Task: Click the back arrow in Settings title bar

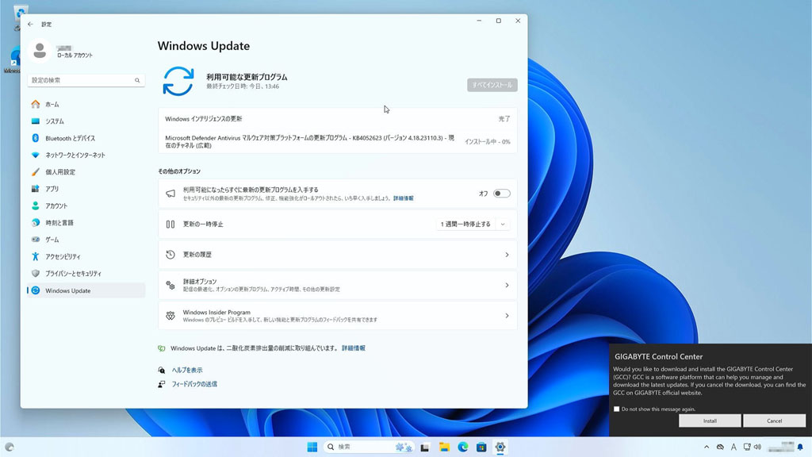Action: pyautogui.click(x=30, y=24)
